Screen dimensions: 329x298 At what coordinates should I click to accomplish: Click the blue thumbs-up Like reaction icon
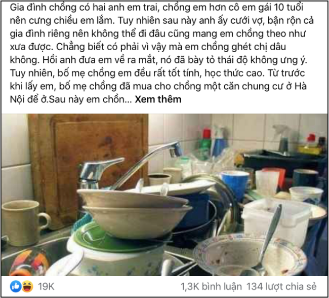point(16,286)
